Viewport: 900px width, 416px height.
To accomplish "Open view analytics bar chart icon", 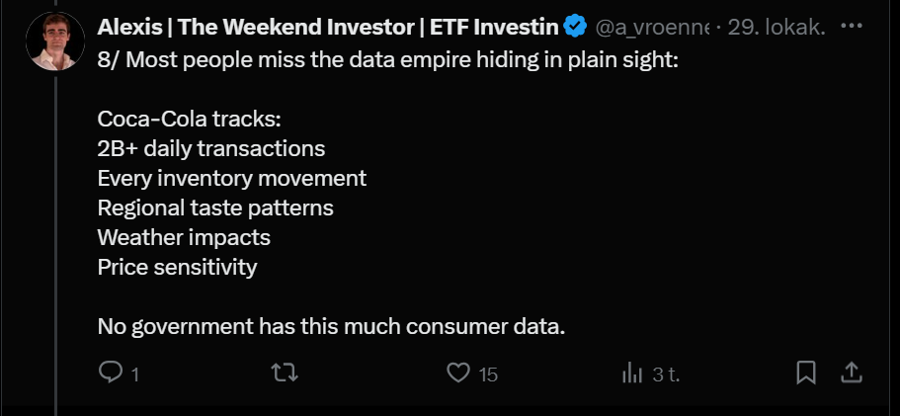I will click(x=631, y=373).
